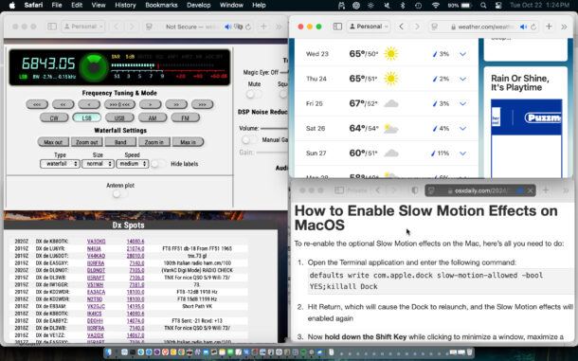Expand the Sun 27 forecast row
The width and height of the screenshot is (578, 361).
click(462, 153)
